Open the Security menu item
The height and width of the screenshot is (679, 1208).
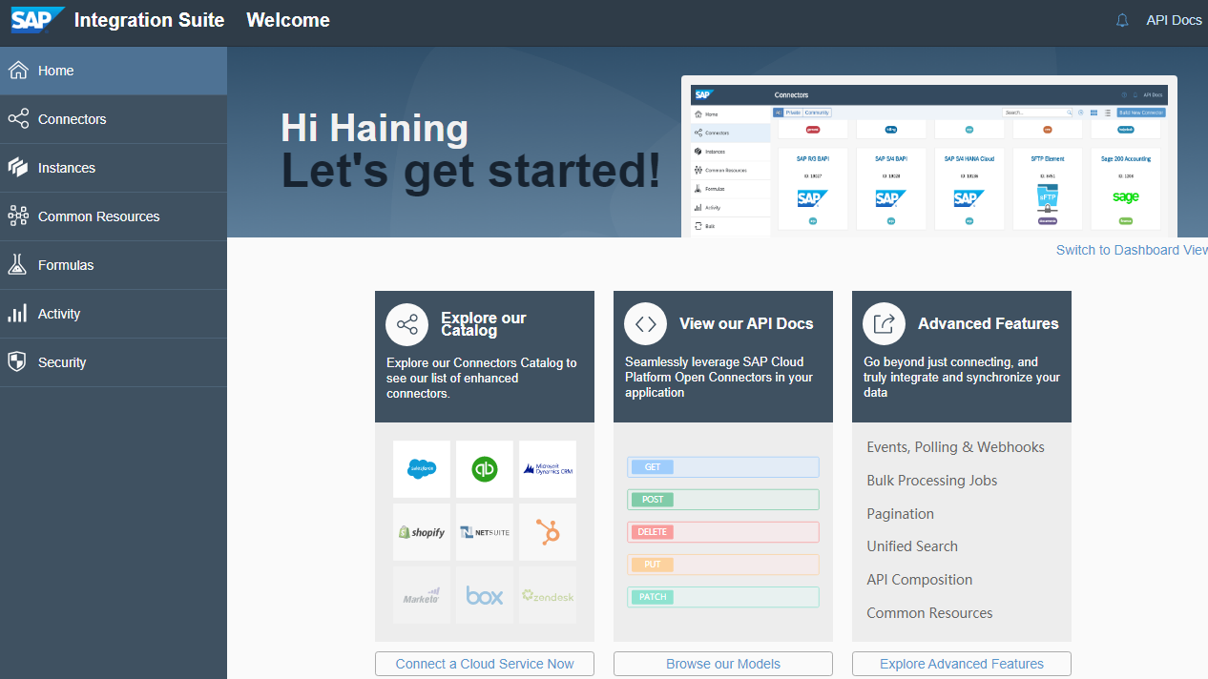point(114,362)
